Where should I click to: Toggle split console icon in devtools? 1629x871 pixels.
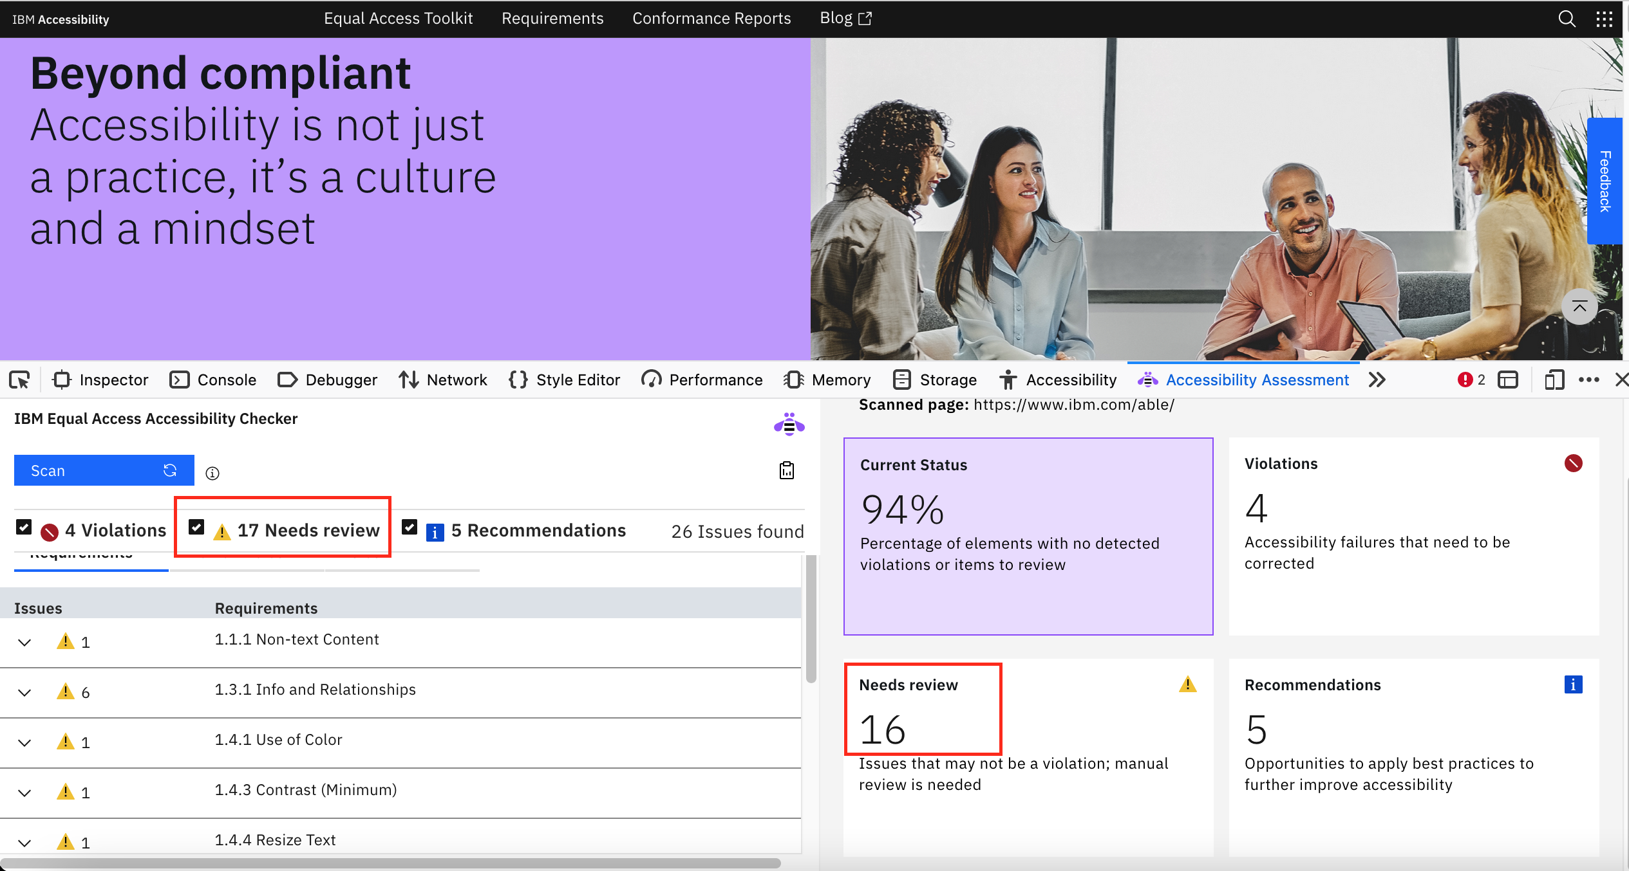[x=1508, y=380]
